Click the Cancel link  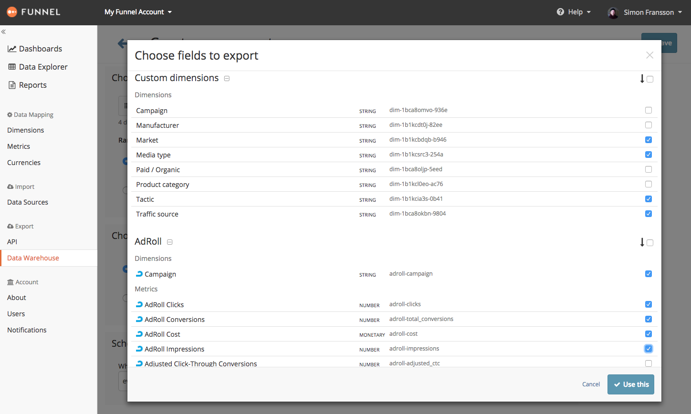point(591,384)
